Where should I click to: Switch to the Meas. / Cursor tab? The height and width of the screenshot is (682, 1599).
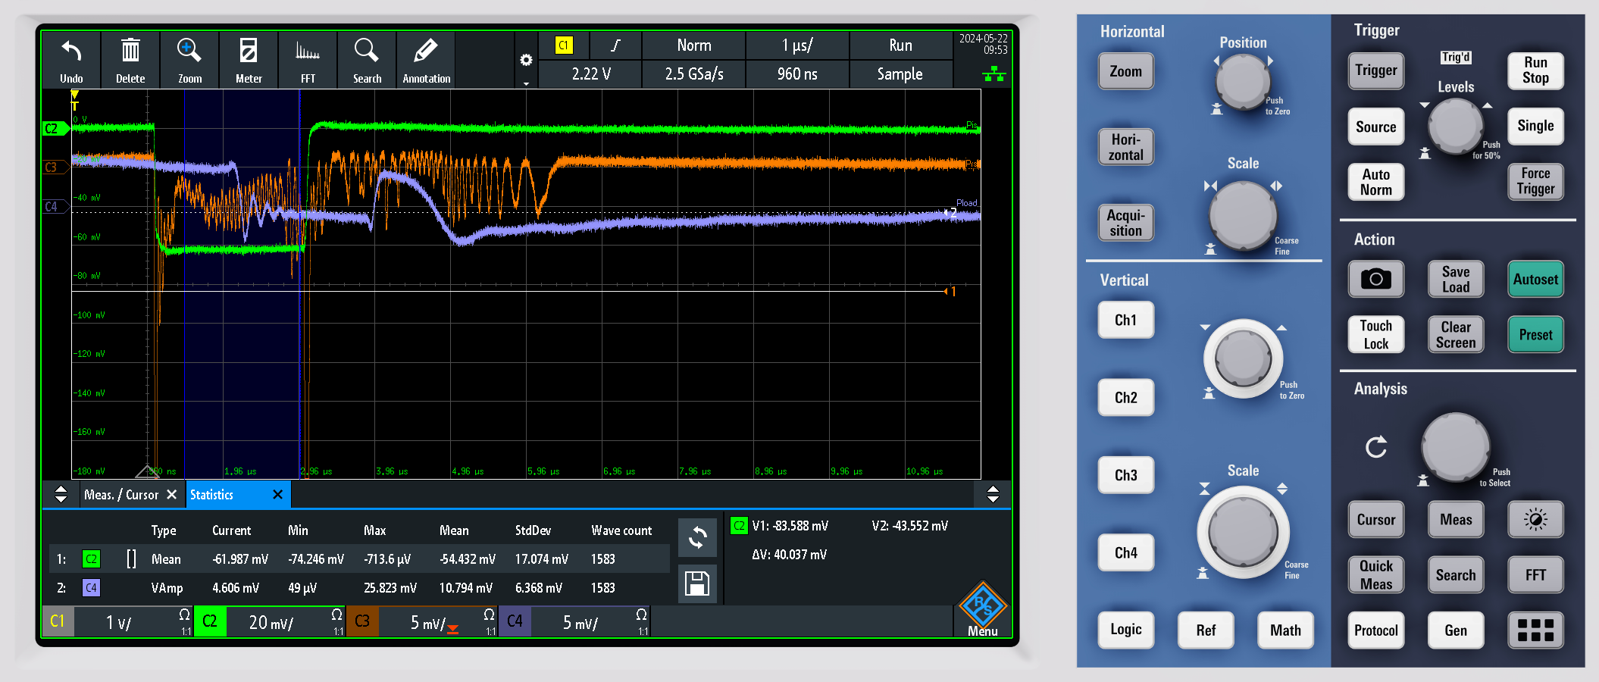(121, 495)
